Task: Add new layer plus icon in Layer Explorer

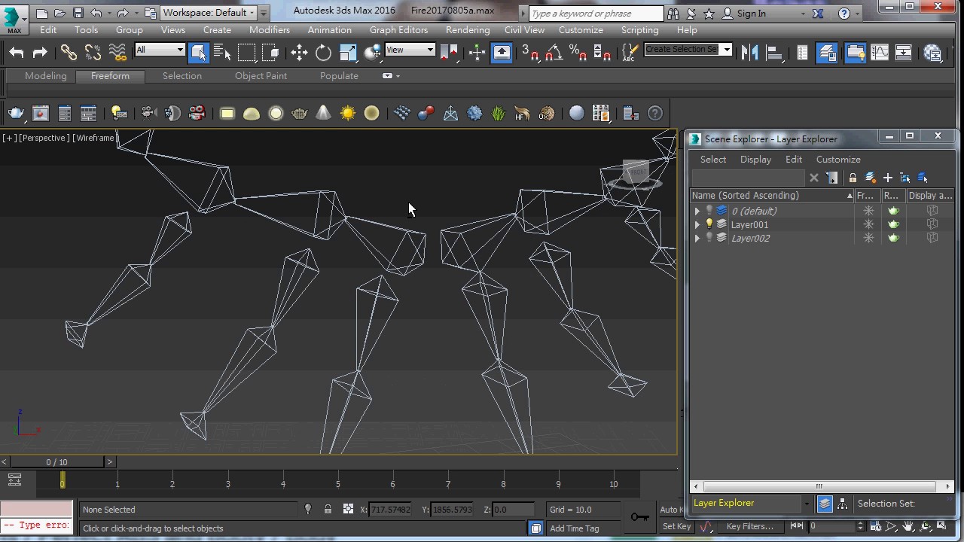Action: [x=888, y=178]
